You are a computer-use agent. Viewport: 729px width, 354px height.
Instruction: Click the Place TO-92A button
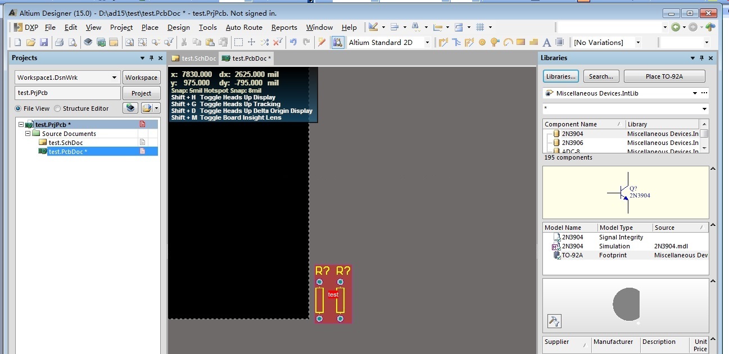point(664,76)
